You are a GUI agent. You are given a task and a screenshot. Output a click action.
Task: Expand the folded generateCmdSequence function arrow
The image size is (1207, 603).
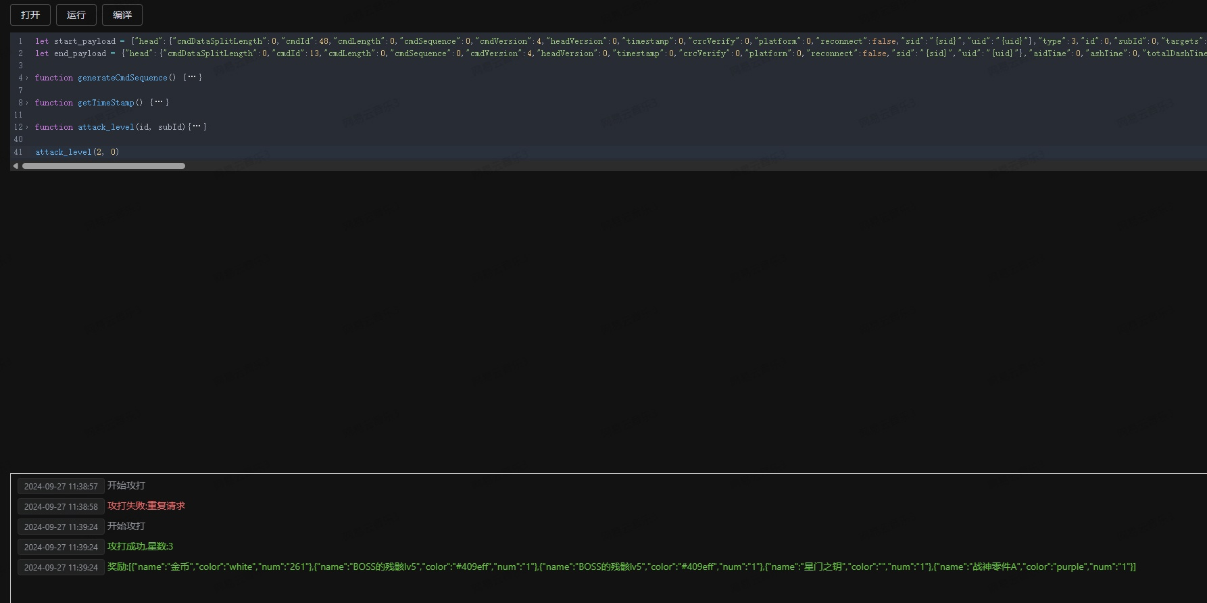pyautogui.click(x=27, y=78)
